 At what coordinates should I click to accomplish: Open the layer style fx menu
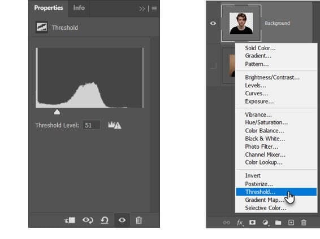tap(240, 223)
